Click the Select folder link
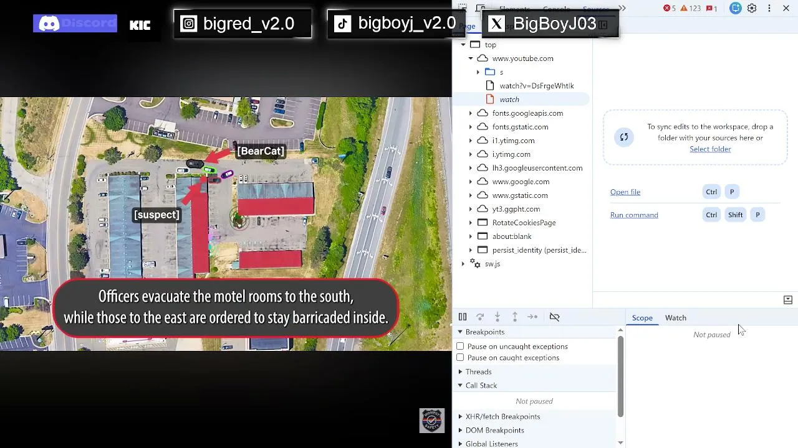798x448 pixels. pos(710,149)
